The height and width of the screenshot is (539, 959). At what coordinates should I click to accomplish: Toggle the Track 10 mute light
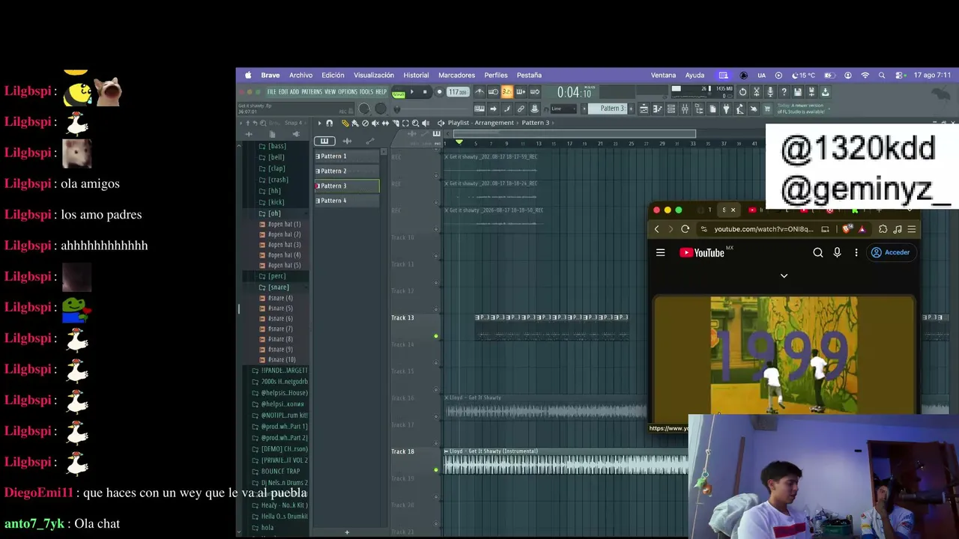(x=436, y=256)
